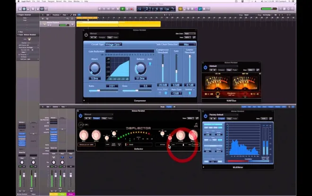Open the Logic Pro X application menu

pos(26,1)
